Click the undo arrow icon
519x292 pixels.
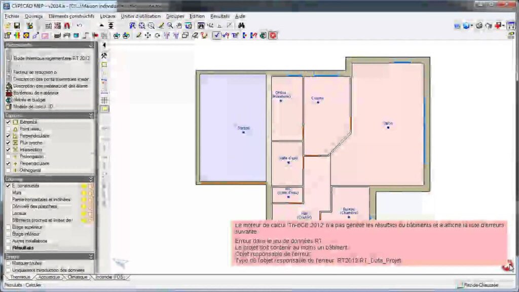pyautogui.click(x=80, y=25)
